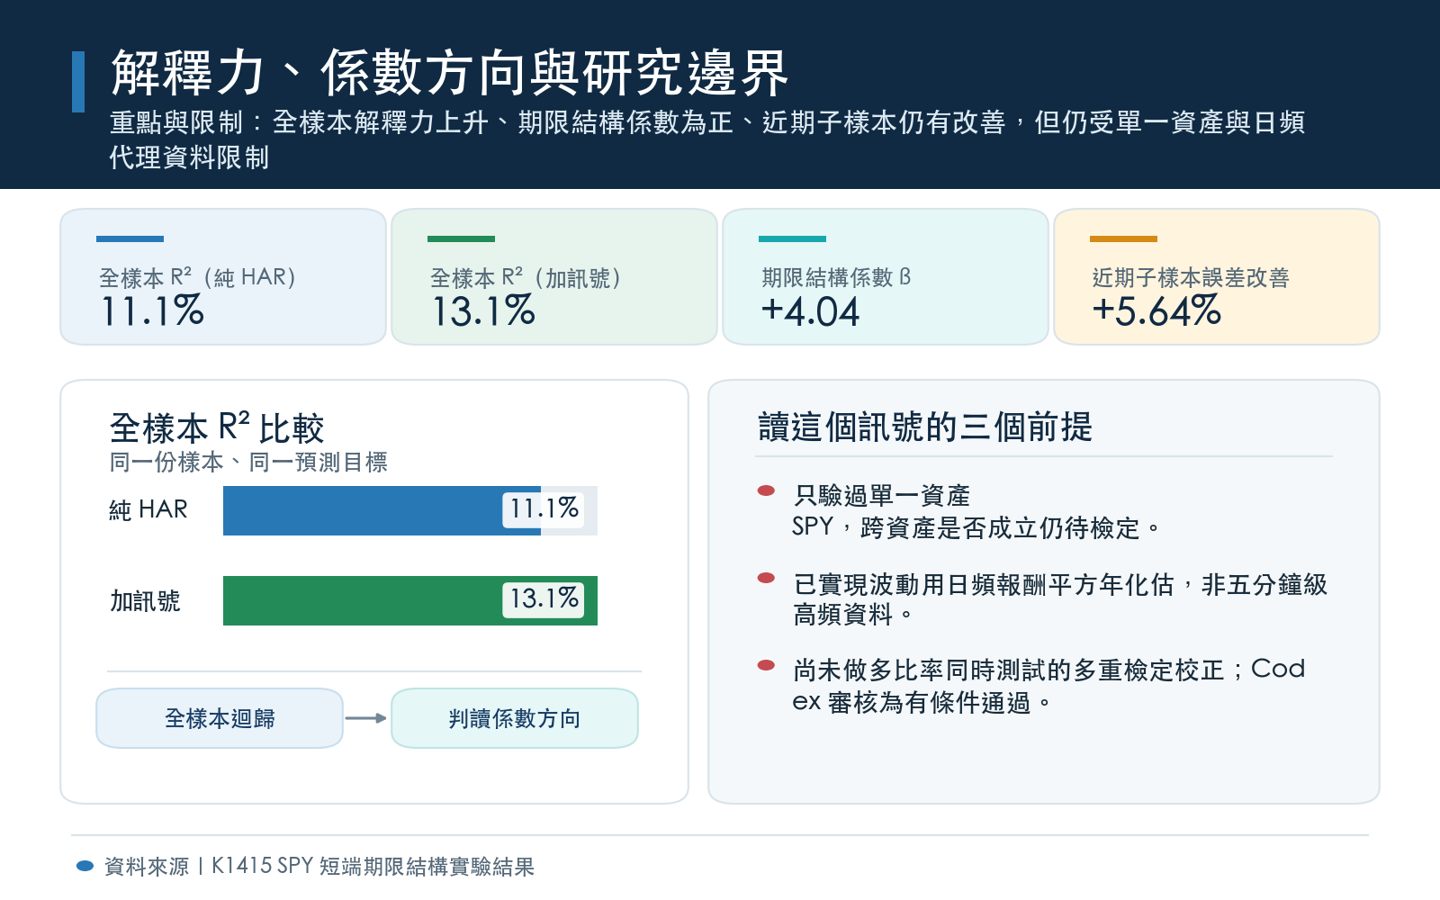Click the teal accent line in coefficient card

tap(792, 238)
